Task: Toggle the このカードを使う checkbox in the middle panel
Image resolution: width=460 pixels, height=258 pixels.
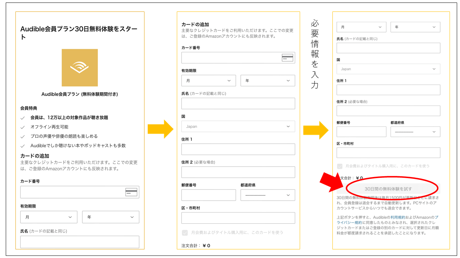Action: [185, 233]
